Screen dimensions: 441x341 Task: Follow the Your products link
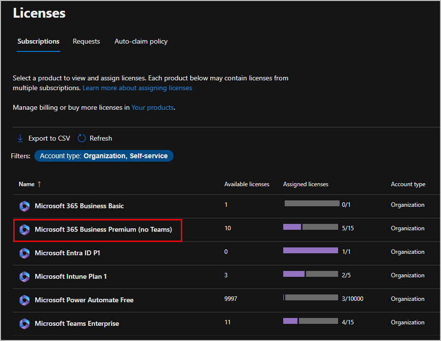(x=152, y=107)
